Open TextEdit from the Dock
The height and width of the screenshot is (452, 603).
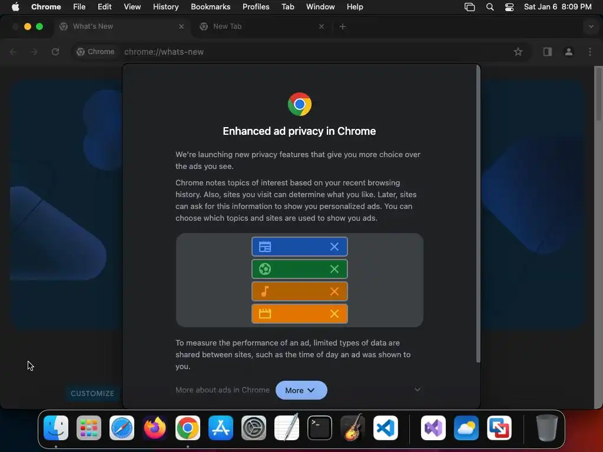pyautogui.click(x=287, y=428)
